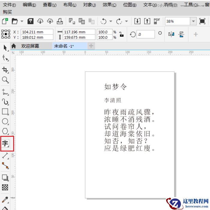Viewport: 210px width, 210px height.
Task: Select the Eyedropper tool
Action: (5, 199)
